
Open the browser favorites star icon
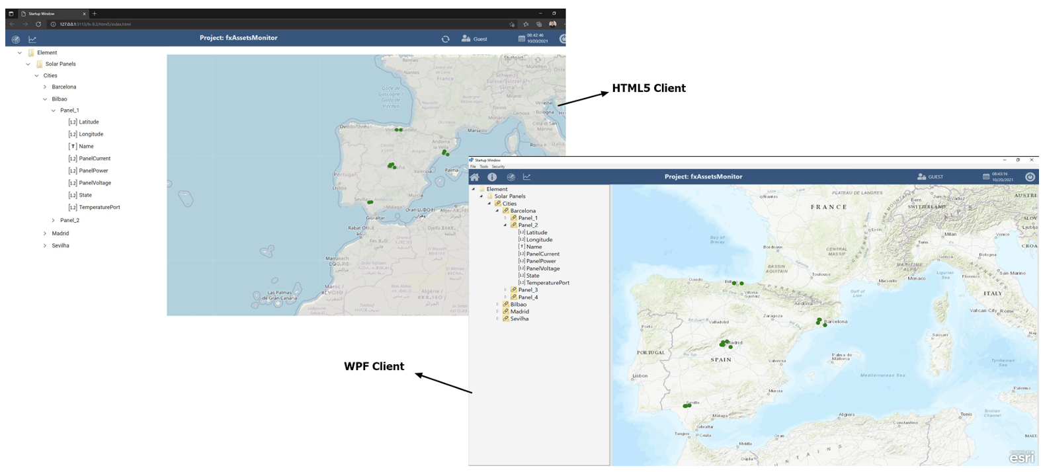click(x=526, y=24)
